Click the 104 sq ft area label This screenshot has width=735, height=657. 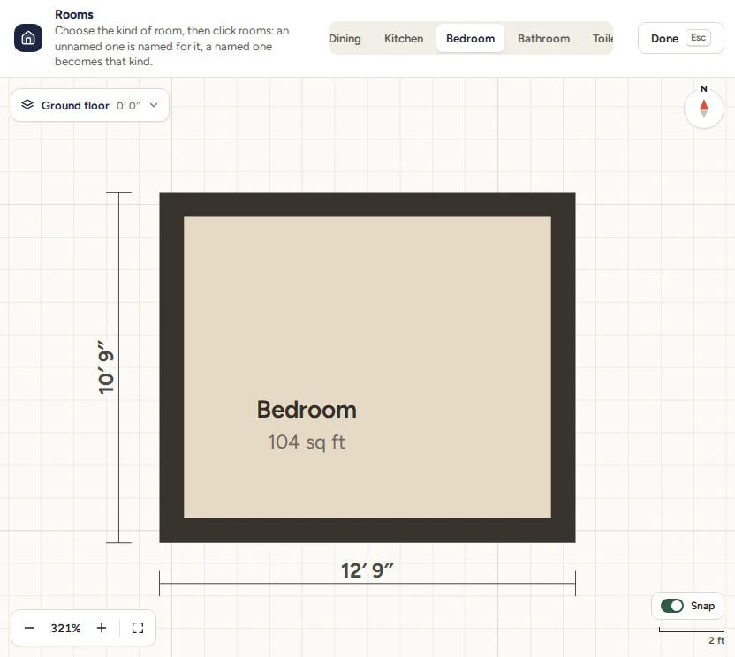coord(307,442)
